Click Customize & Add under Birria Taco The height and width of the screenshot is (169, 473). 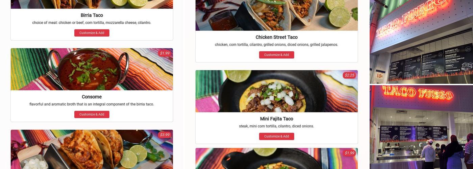tap(92, 33)
